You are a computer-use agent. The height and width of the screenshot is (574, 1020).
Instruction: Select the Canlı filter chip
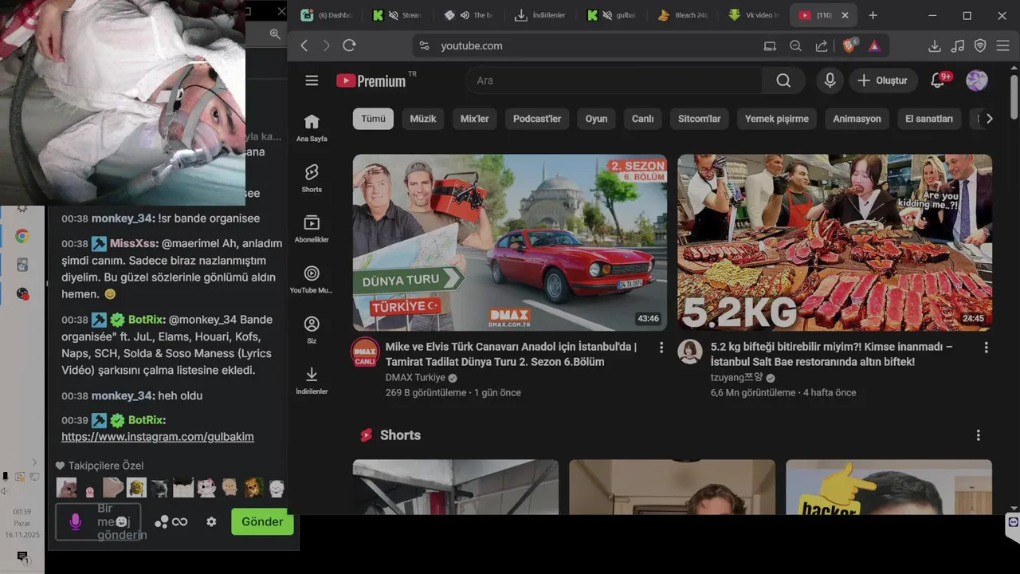[643, 119]
